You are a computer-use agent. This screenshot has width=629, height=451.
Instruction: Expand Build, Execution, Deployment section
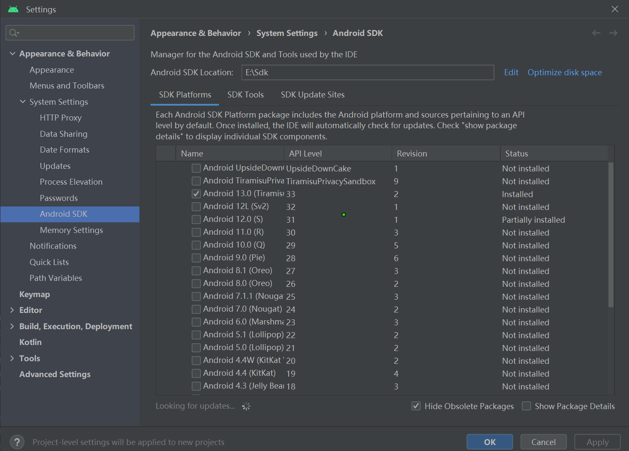coord(12,326)
